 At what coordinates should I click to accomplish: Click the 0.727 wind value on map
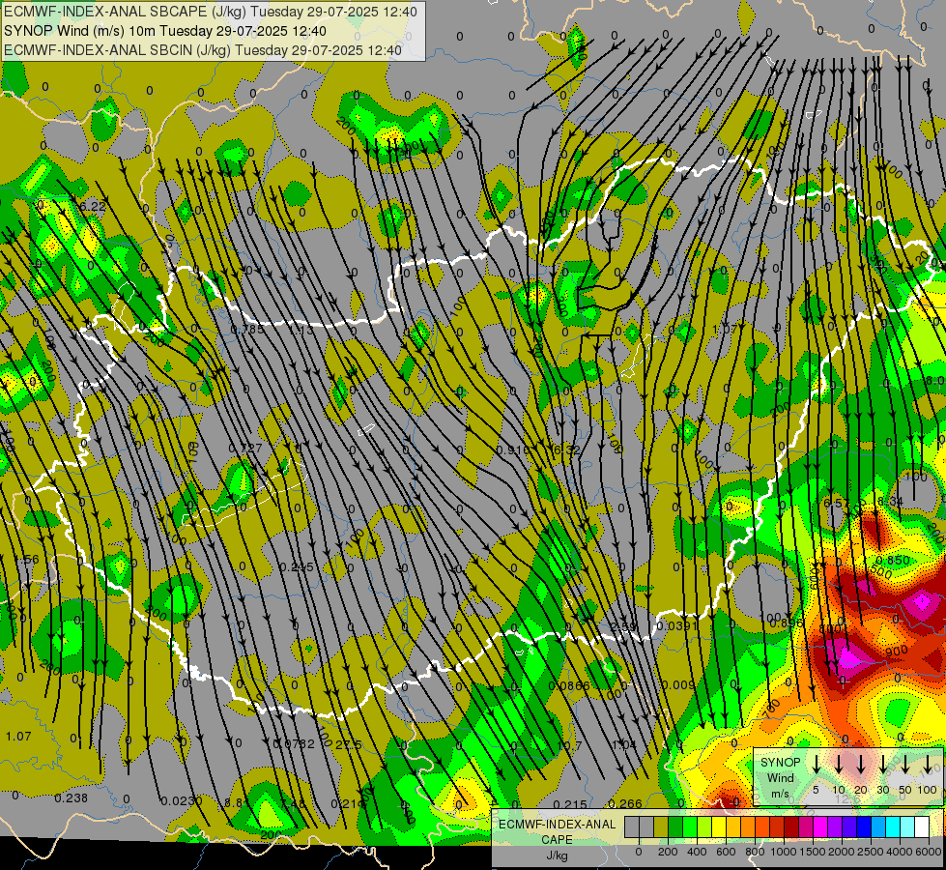coord(245,448)
